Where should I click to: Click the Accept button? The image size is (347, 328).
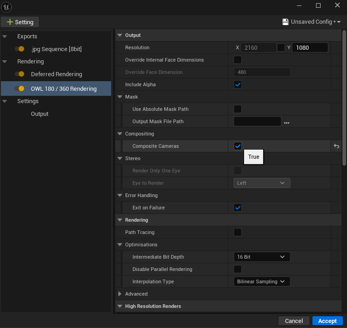(327, 321)
